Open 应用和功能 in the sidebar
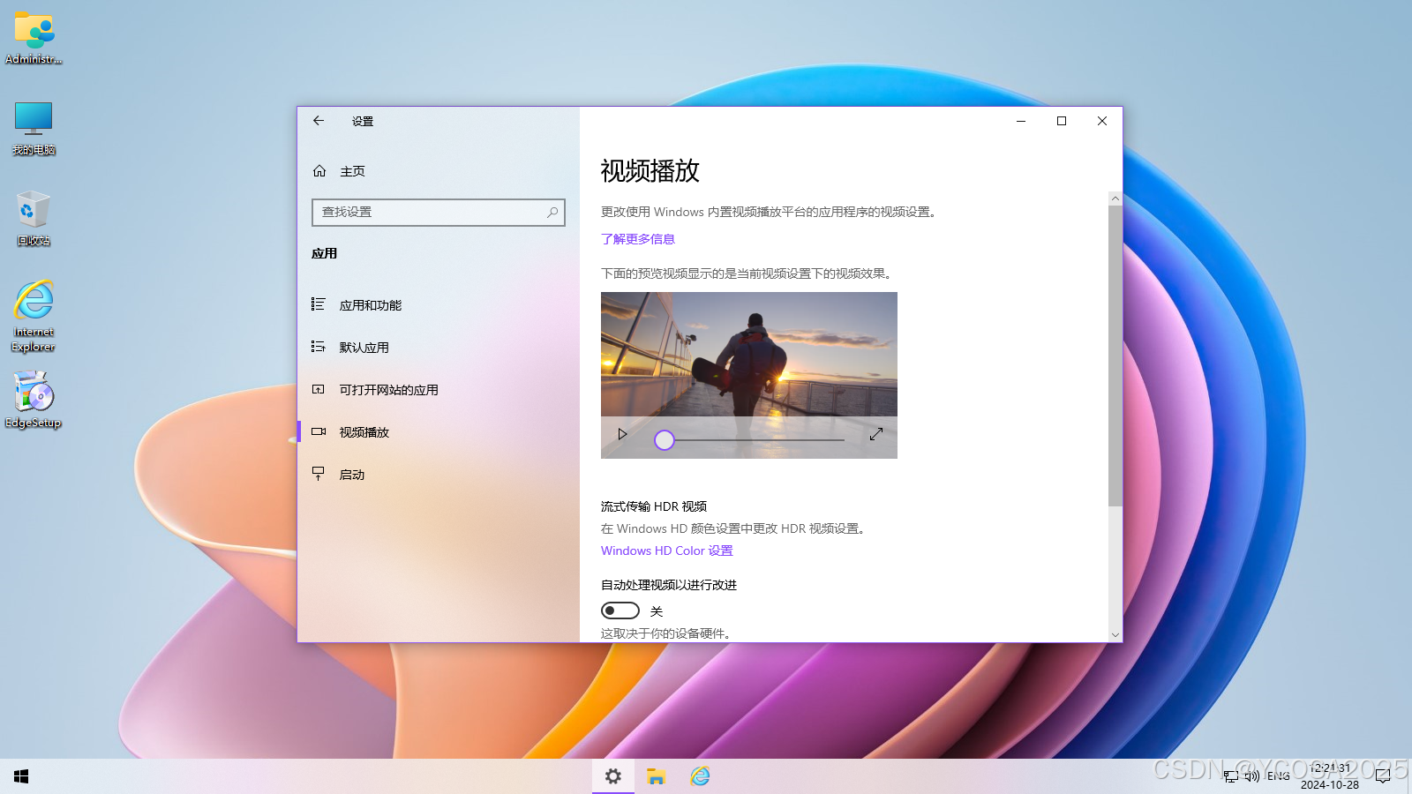The height and width of the screenshot is (794, 1412). coord(438,305)
